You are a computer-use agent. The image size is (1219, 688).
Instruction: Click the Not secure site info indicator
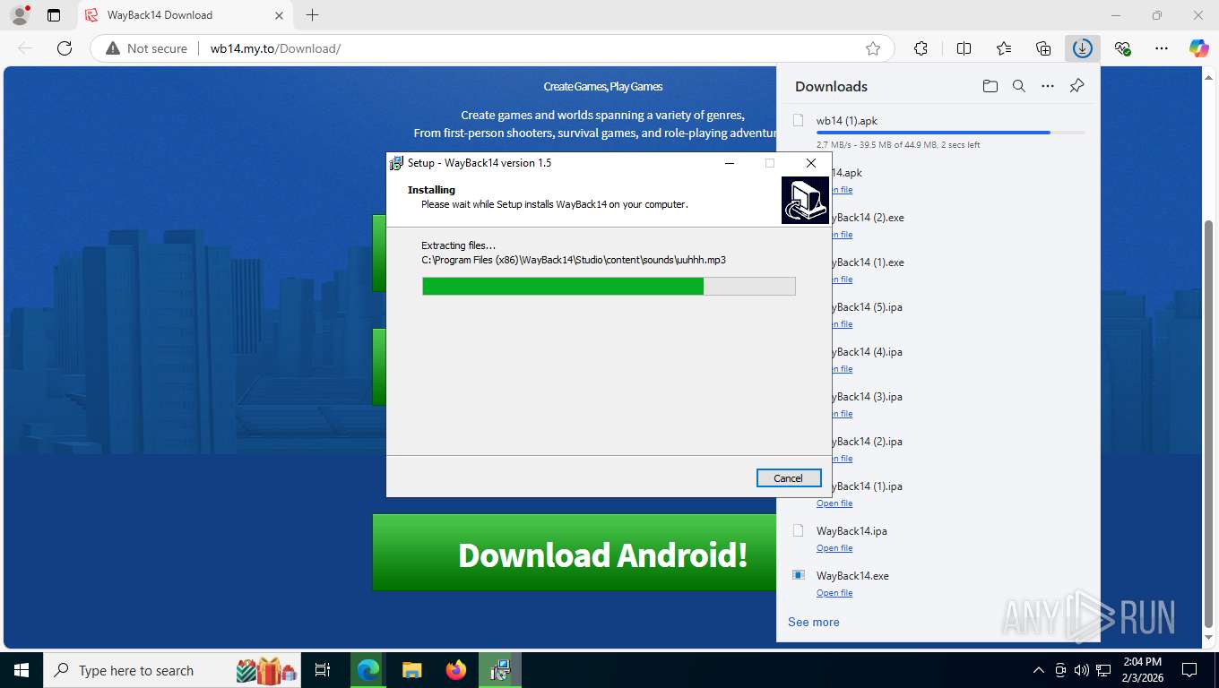(x=147, y=48)
